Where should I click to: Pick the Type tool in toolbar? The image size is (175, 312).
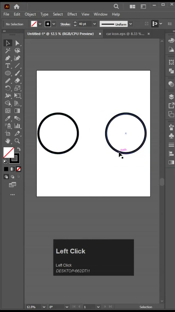pyautogui.click(x=8, y=66)
